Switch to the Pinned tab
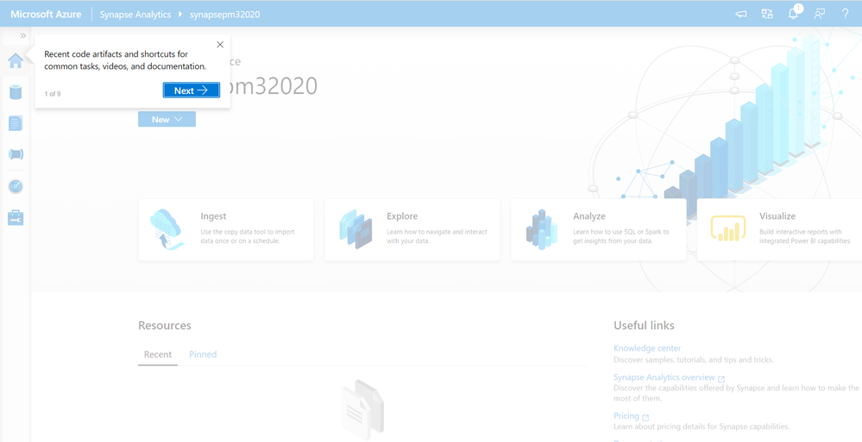Viewport: 862px width, 442px height. [203, 355]
